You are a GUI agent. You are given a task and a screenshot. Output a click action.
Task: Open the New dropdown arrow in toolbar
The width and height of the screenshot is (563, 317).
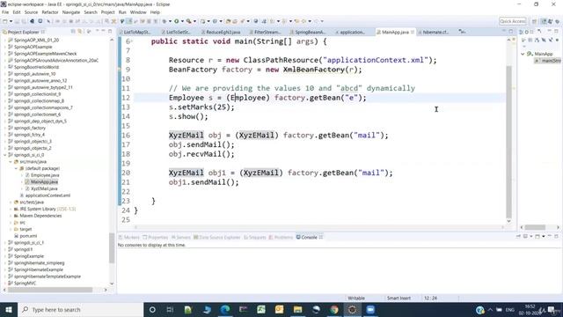click(x=11, y=21)
